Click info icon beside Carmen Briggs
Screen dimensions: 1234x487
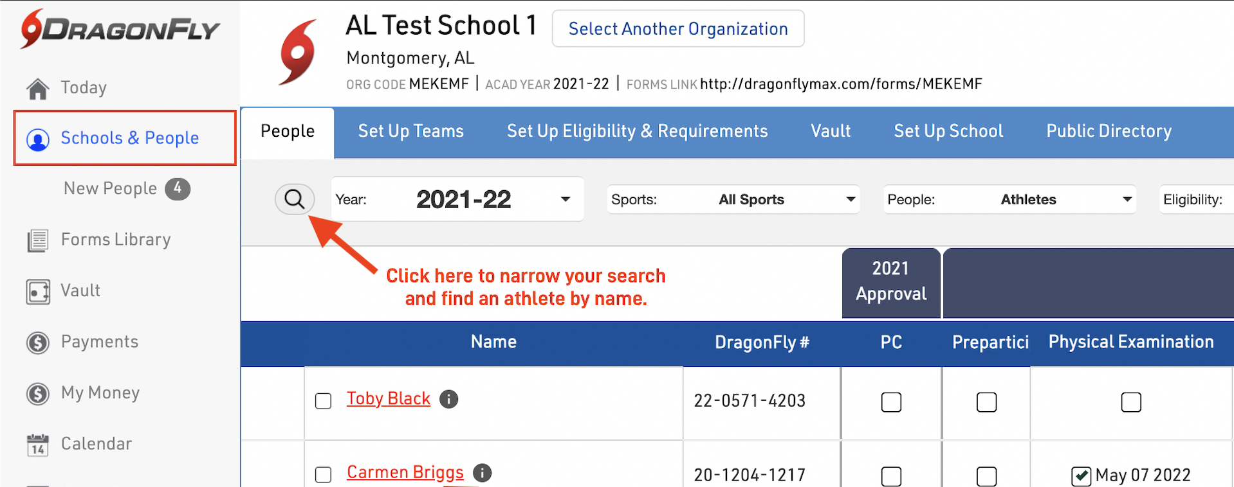[482, 473]
